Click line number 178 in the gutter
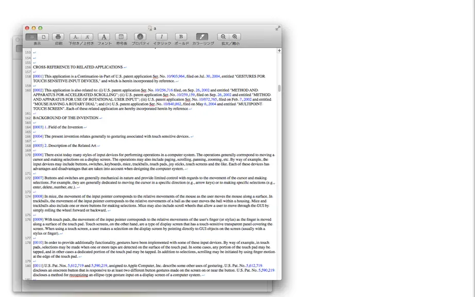The image size is (475, 297). (x=28, y=243)
